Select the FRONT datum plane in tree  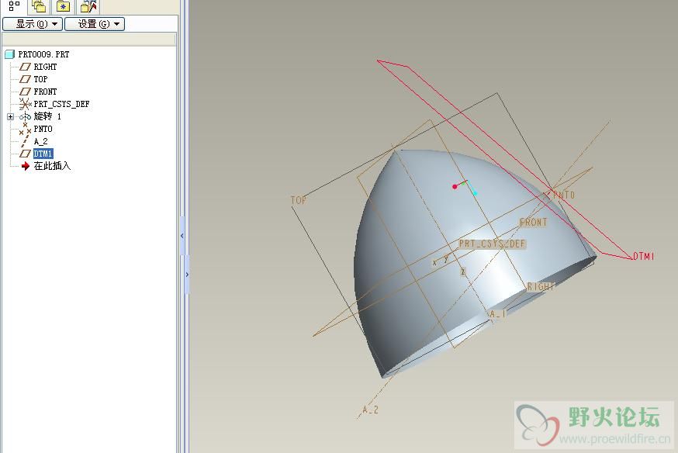(x=45, y=92)
